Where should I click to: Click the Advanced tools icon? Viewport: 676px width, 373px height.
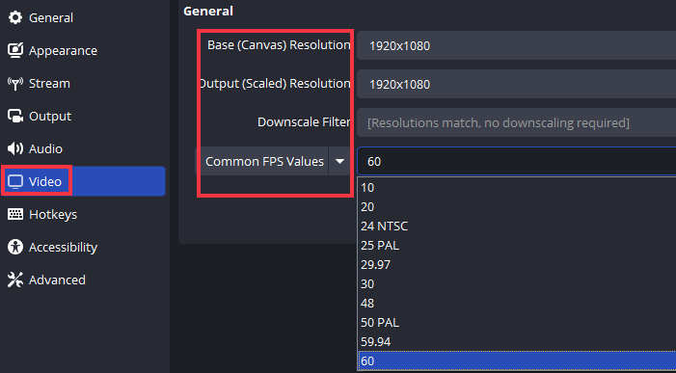[x=15, y=280]
